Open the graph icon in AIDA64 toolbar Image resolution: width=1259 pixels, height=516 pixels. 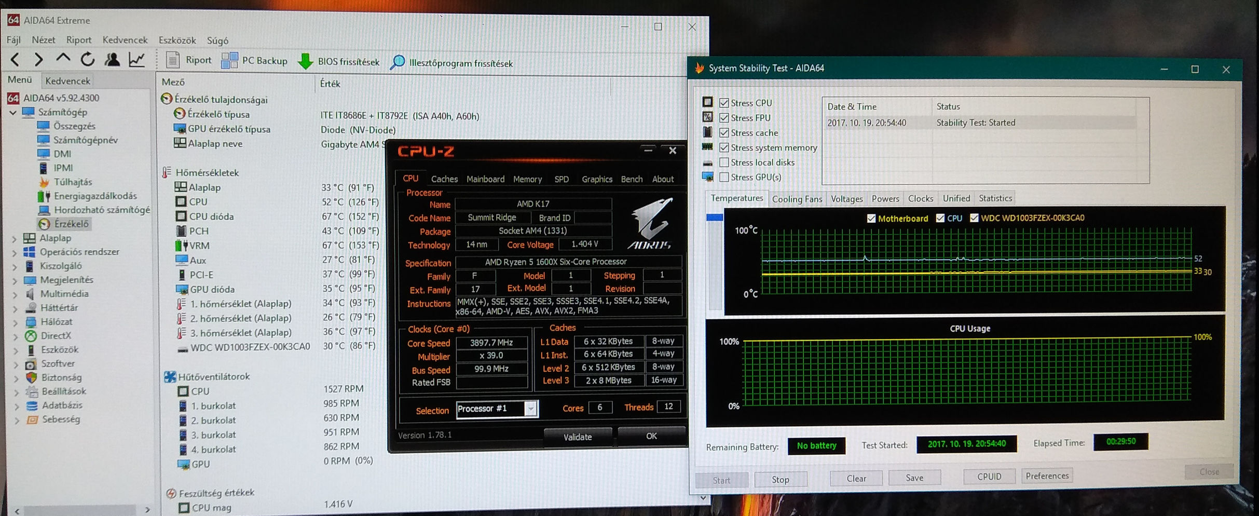click(136, 59)
